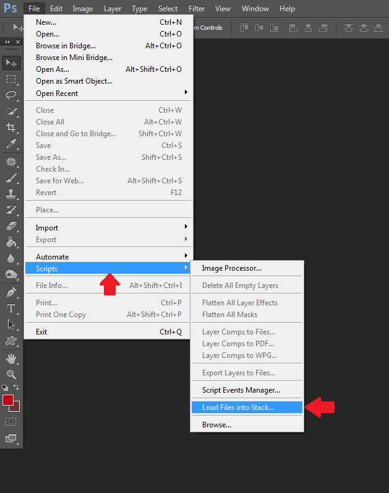Image resolution: width=389 pixels, height=493 pixels.
Task: Select the Spot Healing Brush tool
Action: click(11, 162)
